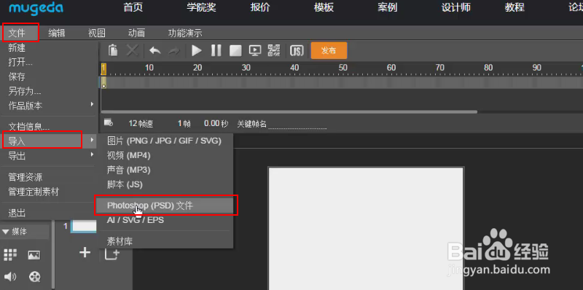583x290 pixels.
Task: Click the frame rate settings icon
Action: [x=108, y=122]
